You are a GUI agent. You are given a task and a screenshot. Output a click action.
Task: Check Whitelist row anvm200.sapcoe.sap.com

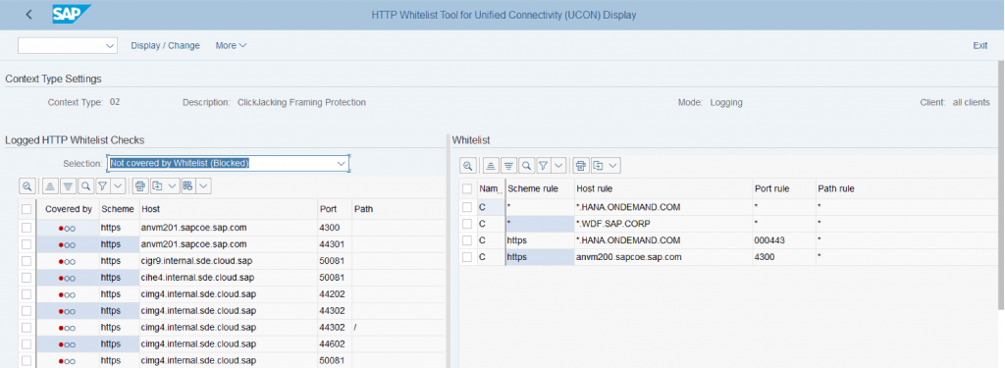pyautogui.click(x=467, y=257)
